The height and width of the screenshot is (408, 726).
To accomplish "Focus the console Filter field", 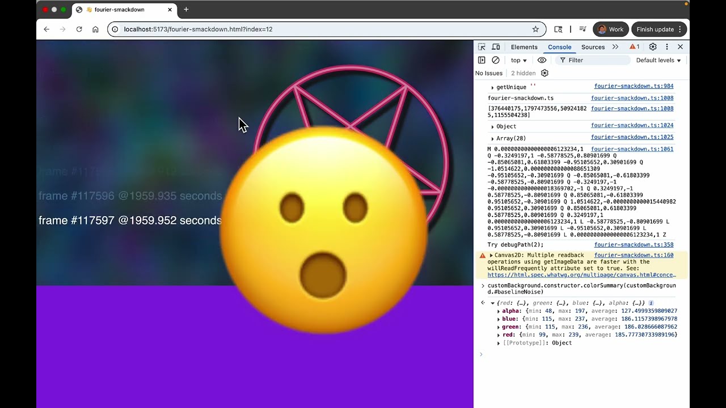I will point(594,60).
